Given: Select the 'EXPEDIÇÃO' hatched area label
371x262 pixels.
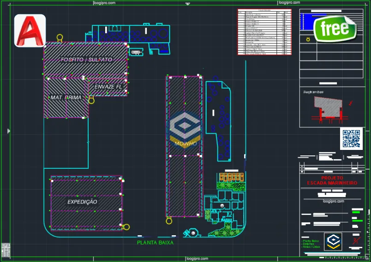Looking at the screenshot, I should click(82, 202).
